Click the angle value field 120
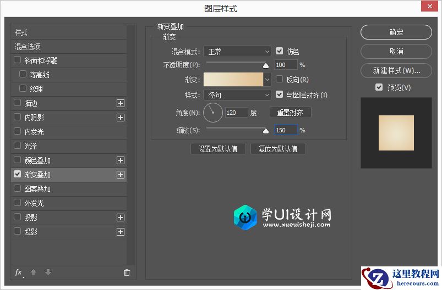 pos(237,113)
